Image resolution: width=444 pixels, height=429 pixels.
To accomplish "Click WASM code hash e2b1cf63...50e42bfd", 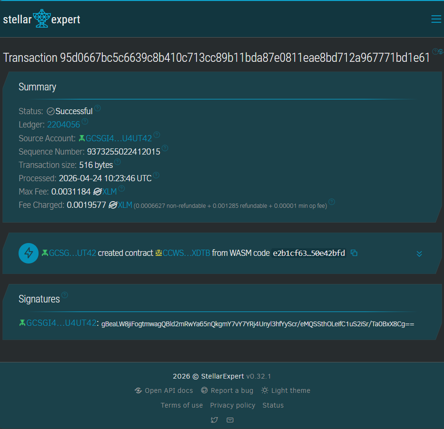I will (309, 253).
